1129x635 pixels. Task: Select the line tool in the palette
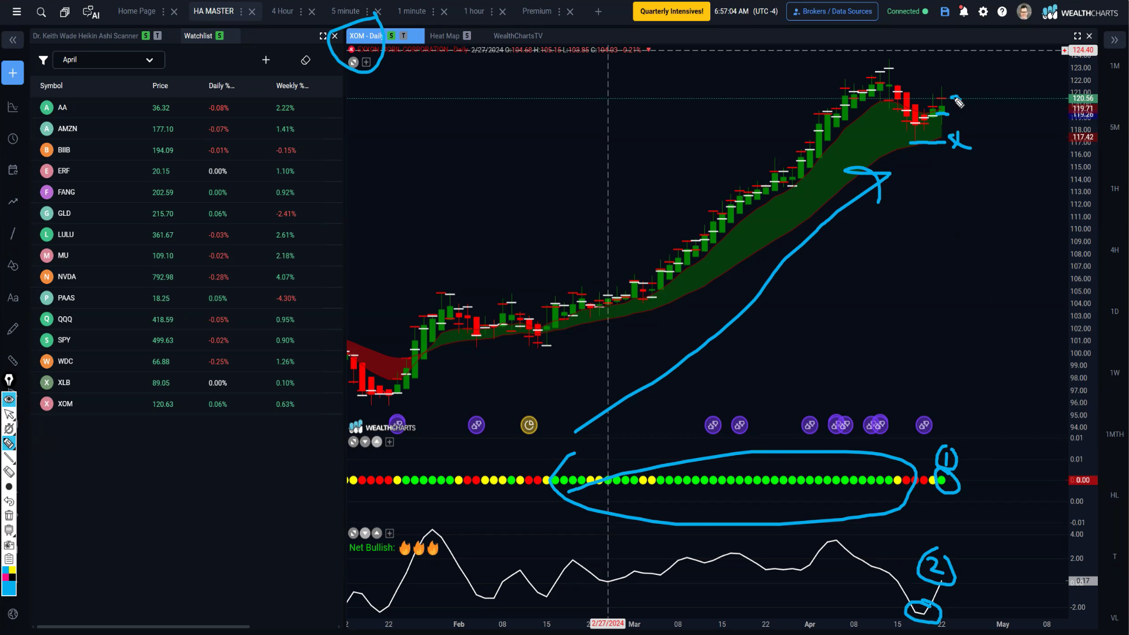tap(9, 457)
